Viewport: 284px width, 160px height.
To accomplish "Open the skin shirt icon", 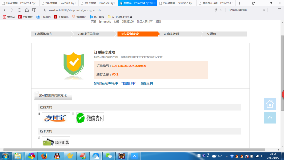I will (253, 3).
